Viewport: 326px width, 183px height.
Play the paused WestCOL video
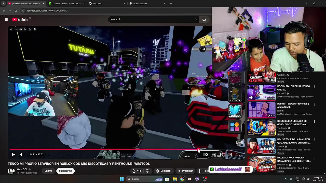pyautogui.click(x=13, y=154)
